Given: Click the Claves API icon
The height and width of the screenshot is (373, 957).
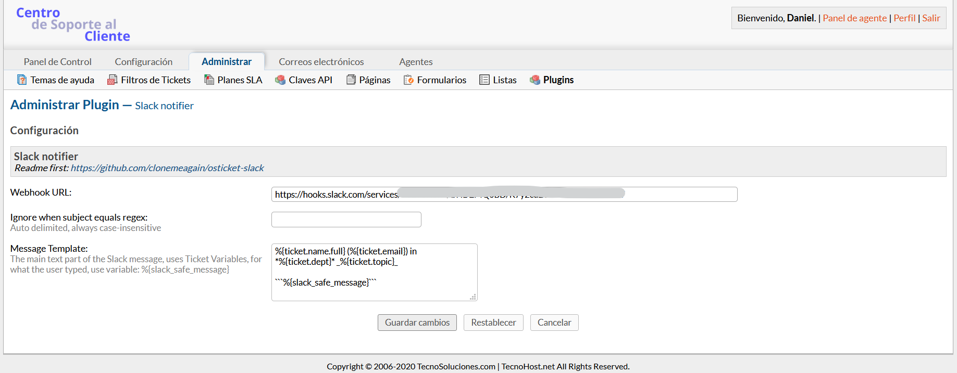Looking at the screenshot, I should 280,80.
